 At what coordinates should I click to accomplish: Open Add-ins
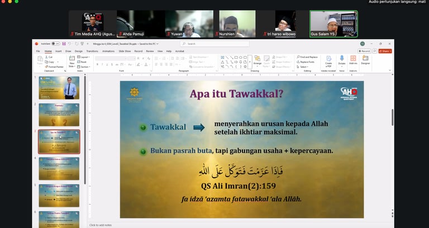353,60
